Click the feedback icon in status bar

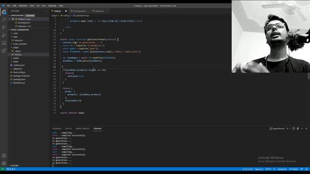pos(302,169)
